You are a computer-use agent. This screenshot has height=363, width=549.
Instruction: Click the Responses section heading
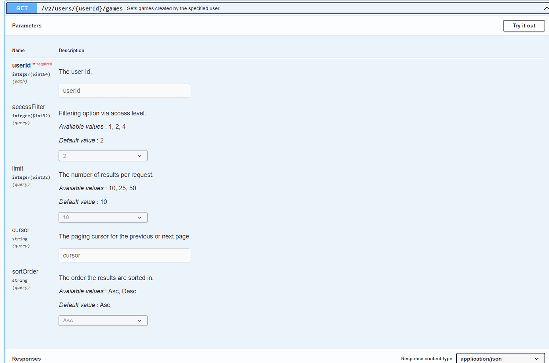(26, 359)
